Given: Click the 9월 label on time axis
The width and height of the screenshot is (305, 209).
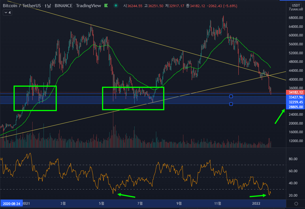Looking at the screenshot, I should (179, 203).
